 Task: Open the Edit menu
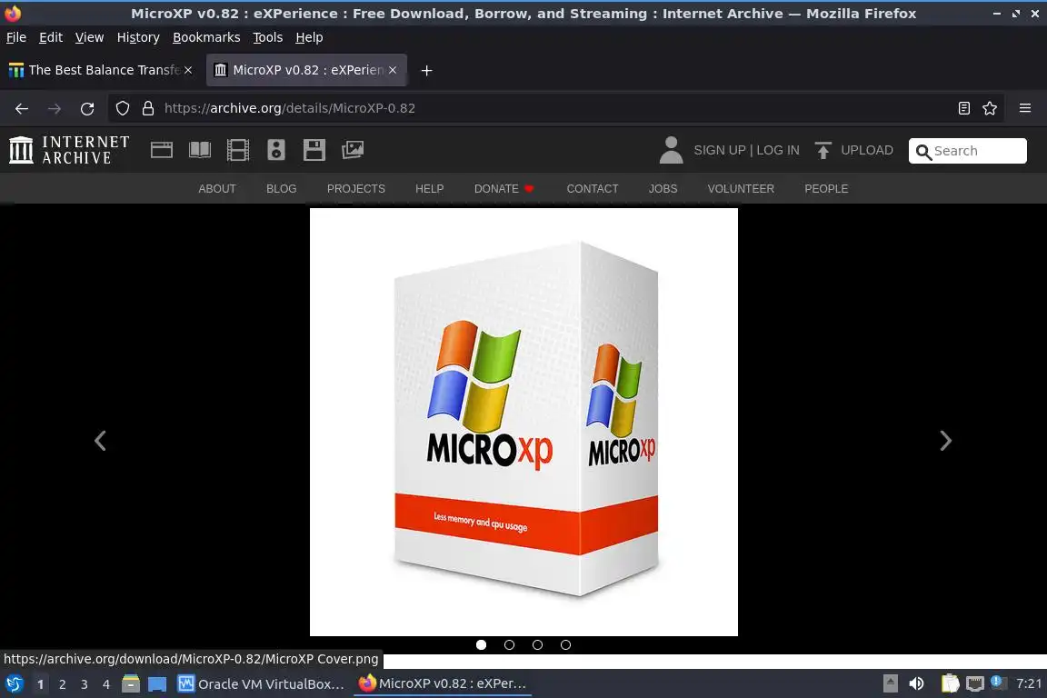[x=51, y=37]
